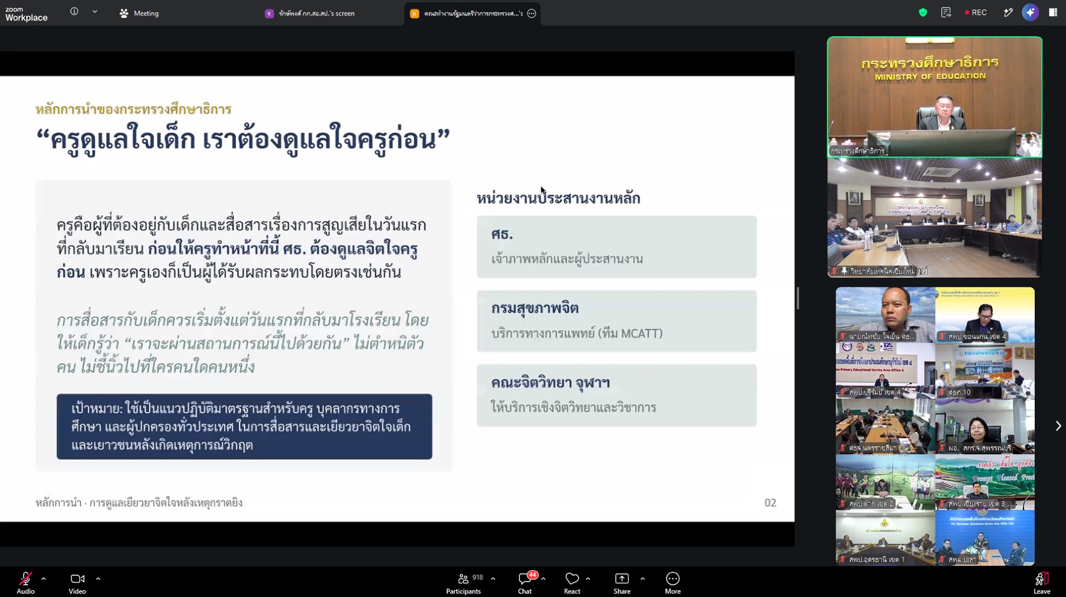
Task: Select the ศธจ.นครราชสีมา video tile
Action: [886, 426]
